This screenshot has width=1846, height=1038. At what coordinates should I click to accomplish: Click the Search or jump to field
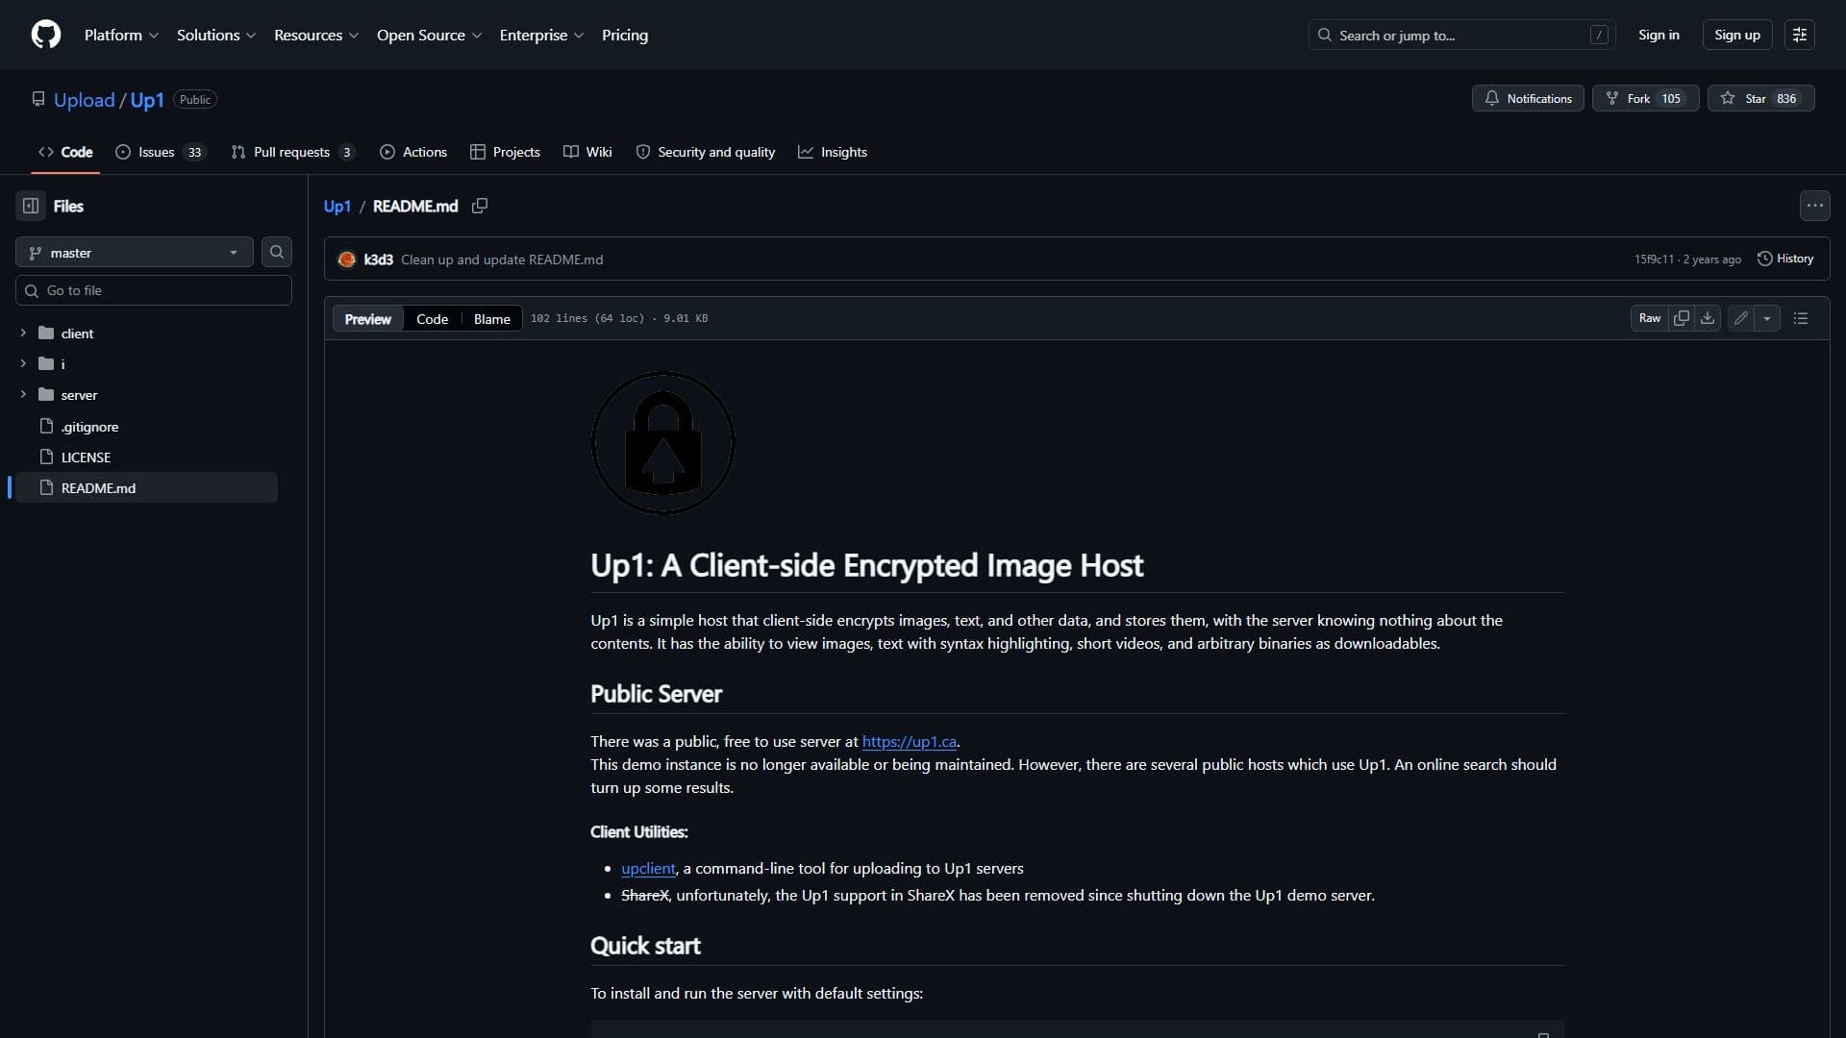click(x=1461, y=35)
